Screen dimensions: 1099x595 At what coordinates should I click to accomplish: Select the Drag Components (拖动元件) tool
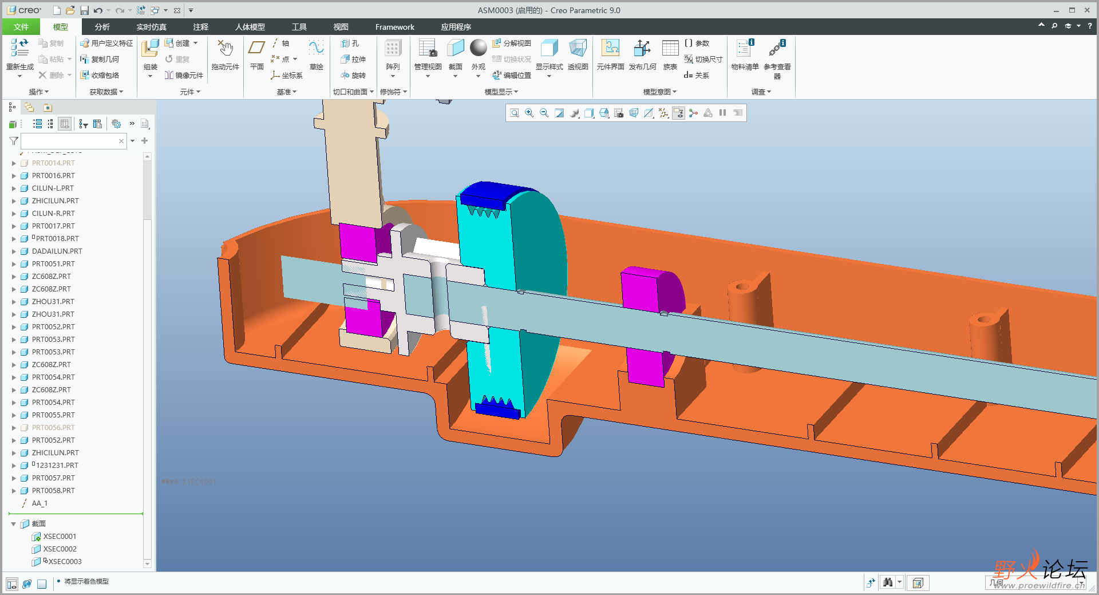[x=225, y=49]
